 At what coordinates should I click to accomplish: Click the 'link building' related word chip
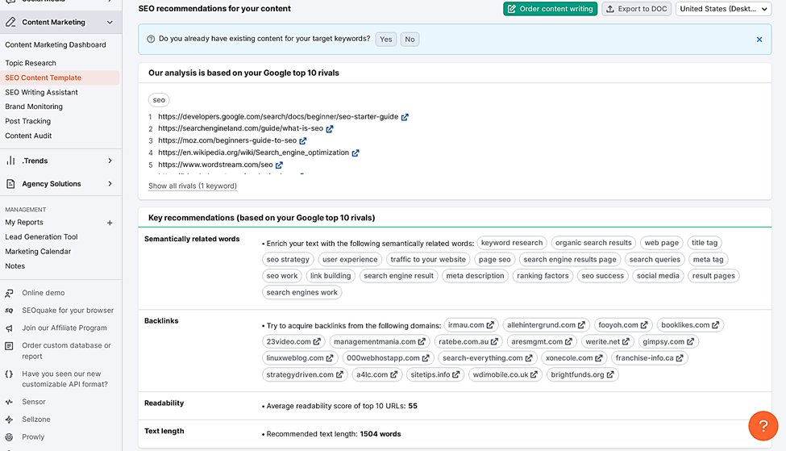coord(331,276)
